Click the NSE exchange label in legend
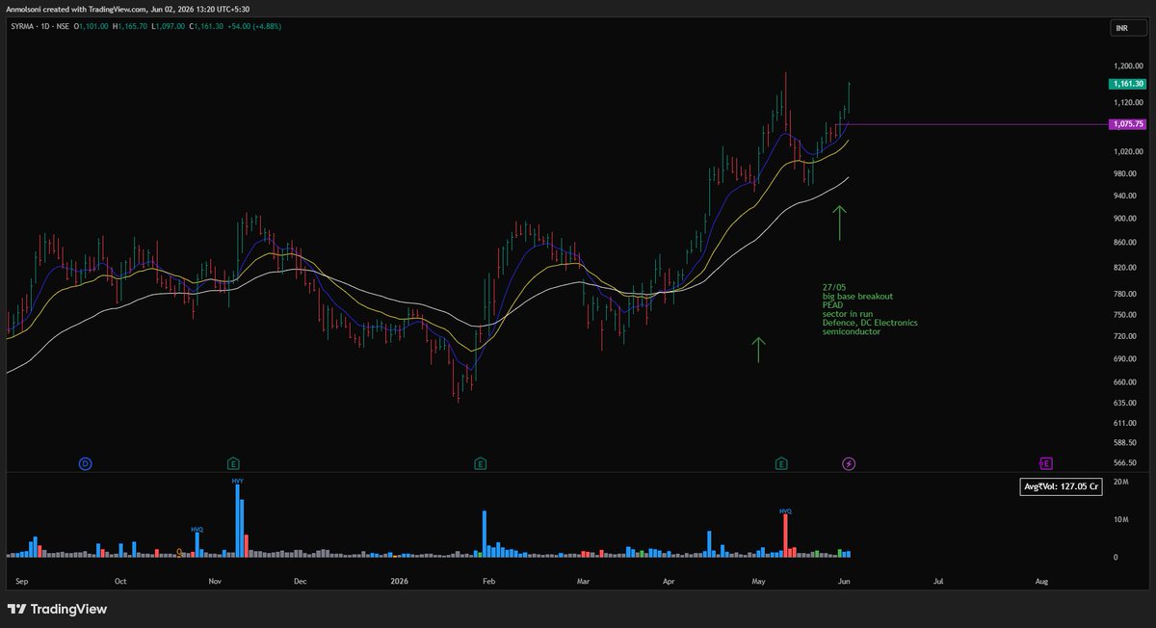Screen dimensions: 1156x628 point(62,28)
